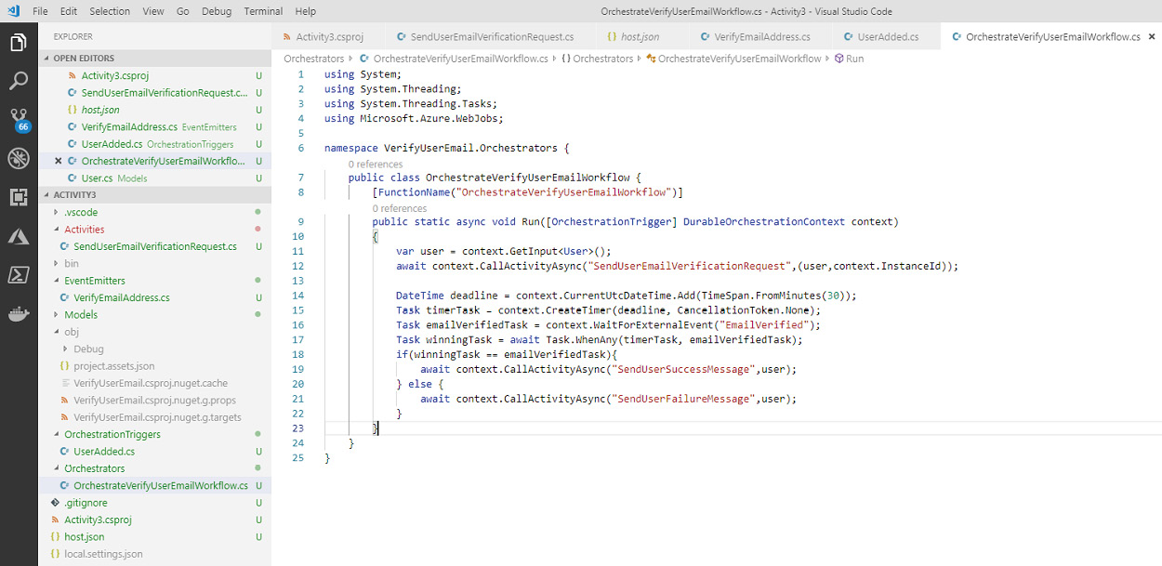Open SendUserEmailVerificationRequest.cs under Activities folder
This screenshot has height=566, width=1162.
point(155,246)
